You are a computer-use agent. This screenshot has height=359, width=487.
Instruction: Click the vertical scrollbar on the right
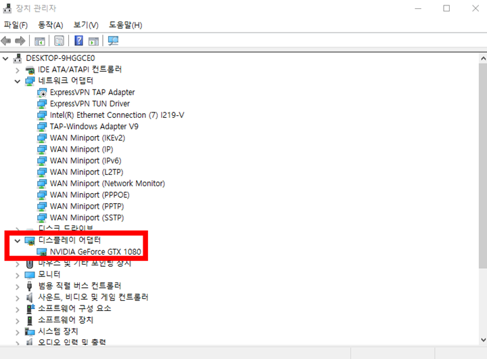coord(482,169)
